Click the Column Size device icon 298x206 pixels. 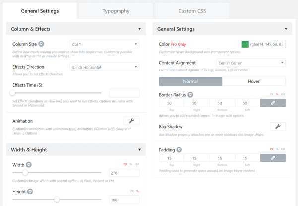point(41,44)
